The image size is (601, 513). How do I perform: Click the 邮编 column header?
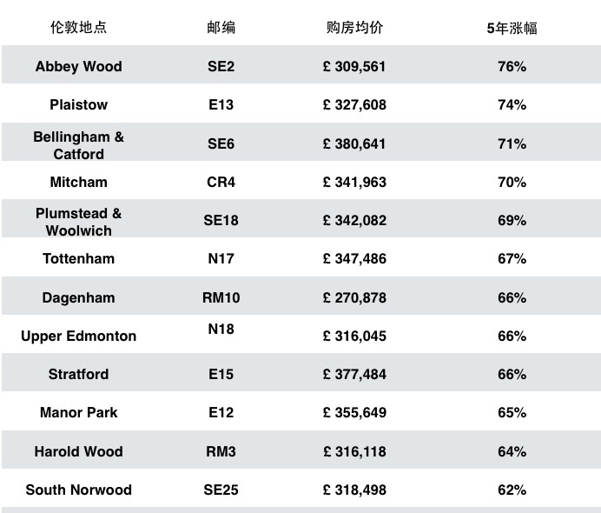[221, 28]
